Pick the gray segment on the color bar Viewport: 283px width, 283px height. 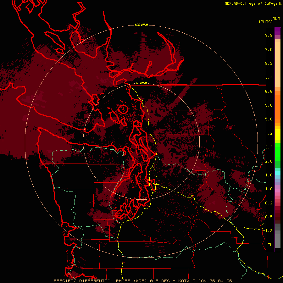(278, 236)
